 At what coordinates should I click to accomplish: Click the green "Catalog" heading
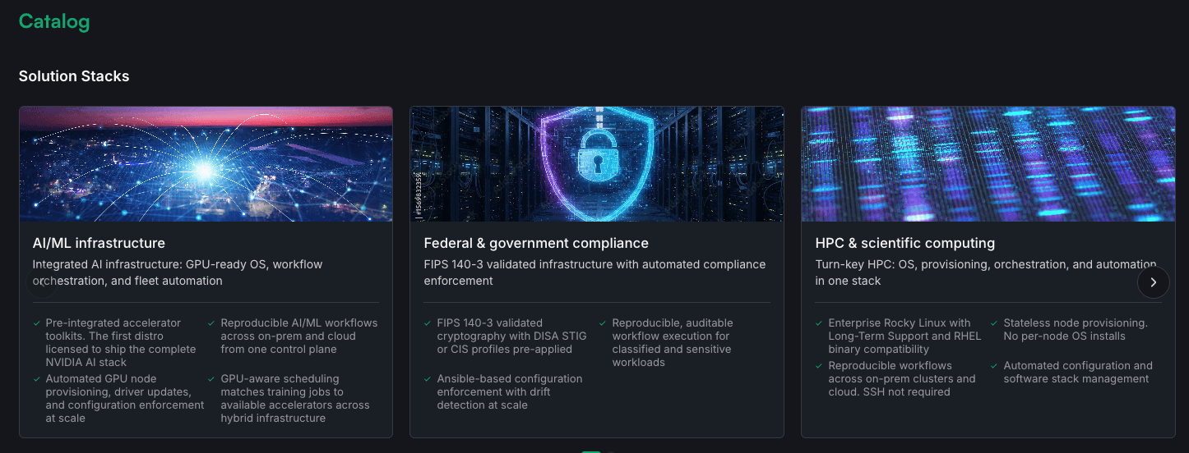point(54,21)
